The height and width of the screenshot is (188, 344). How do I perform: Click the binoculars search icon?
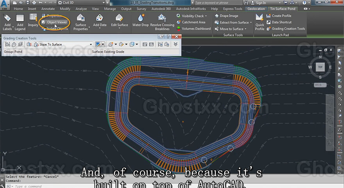[x=246, y=3]
